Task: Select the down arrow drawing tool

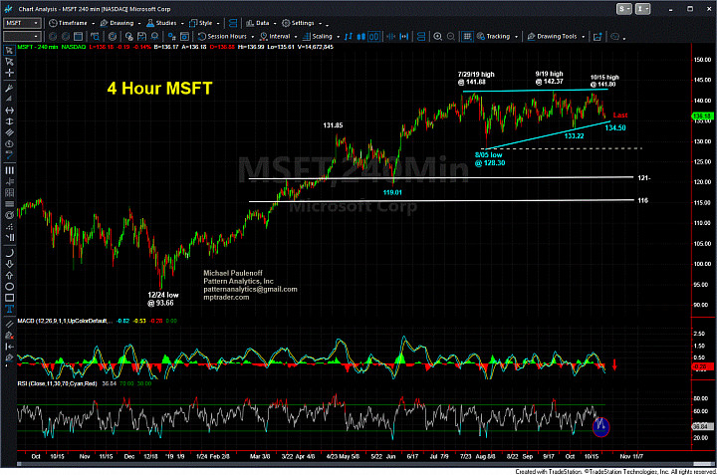Action: click(9, 264)
